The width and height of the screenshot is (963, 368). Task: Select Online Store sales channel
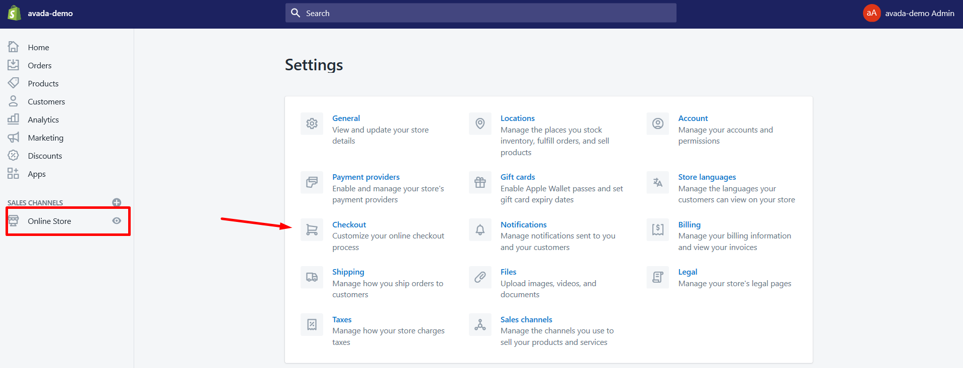coord(49,221)
